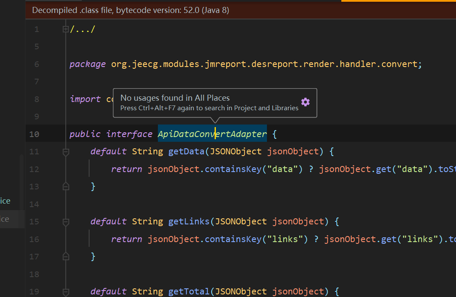Click containsKey call on line 12
Screen dimensions: 456x297
tap(233, 169)
